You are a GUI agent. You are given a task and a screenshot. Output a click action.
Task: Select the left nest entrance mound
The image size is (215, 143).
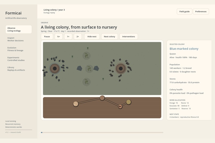click(55, 68)
